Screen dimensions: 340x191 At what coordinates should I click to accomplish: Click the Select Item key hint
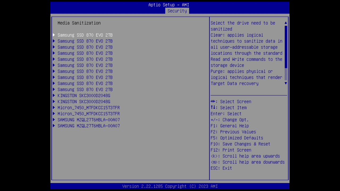tap(229, 108)
